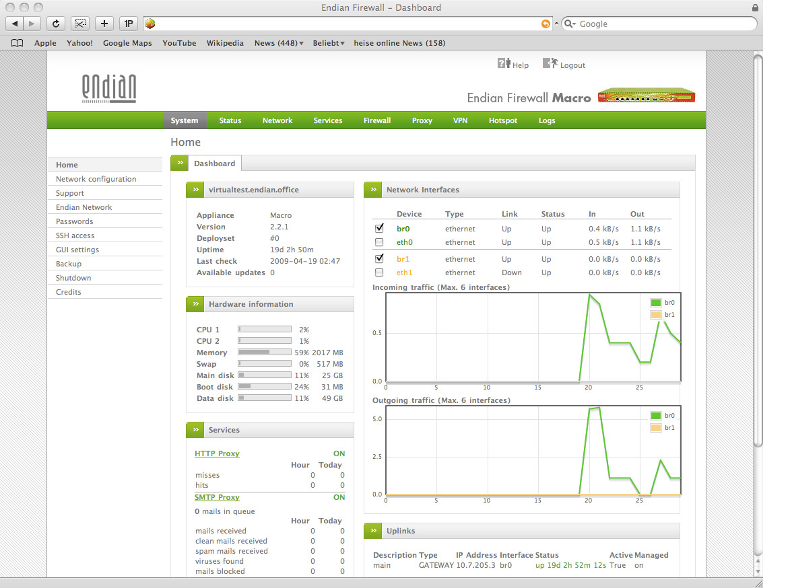Viewport: 790px width, 588px height.
Task: Open SSH access in sidebar
Action: click(105, 235)
